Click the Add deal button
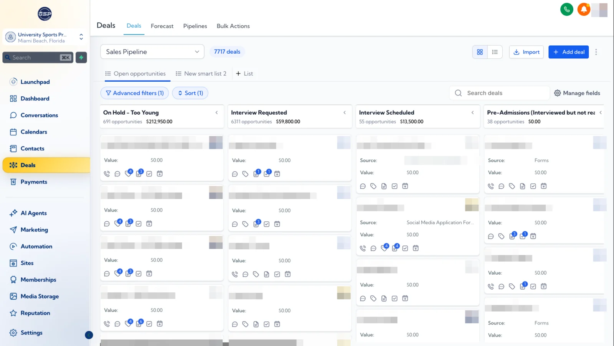 [x=568, y=52]
